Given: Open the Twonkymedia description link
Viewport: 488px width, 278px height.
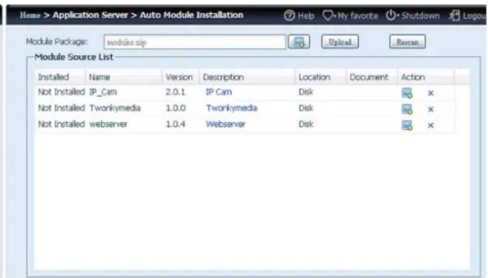Looking at the screenshot, I should coord(231,108).
